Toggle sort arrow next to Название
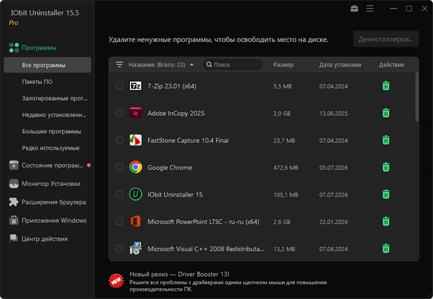The width and height of the screenshot is (433, 299). point(191,65)
